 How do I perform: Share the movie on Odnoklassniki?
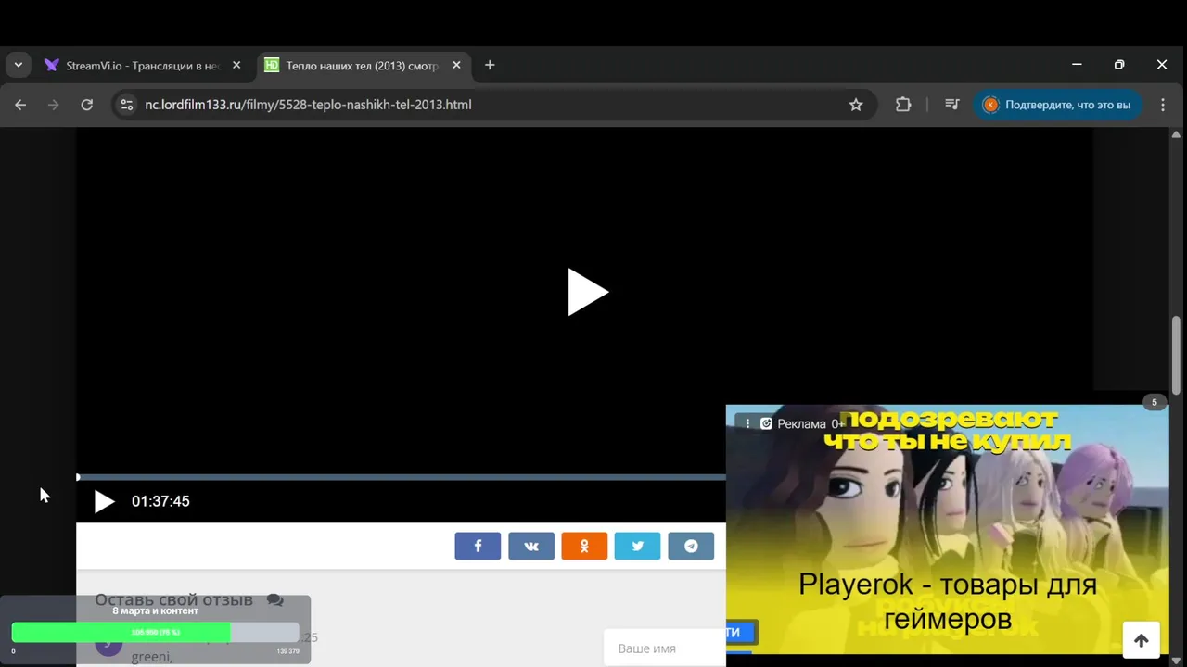coord(584,546)
